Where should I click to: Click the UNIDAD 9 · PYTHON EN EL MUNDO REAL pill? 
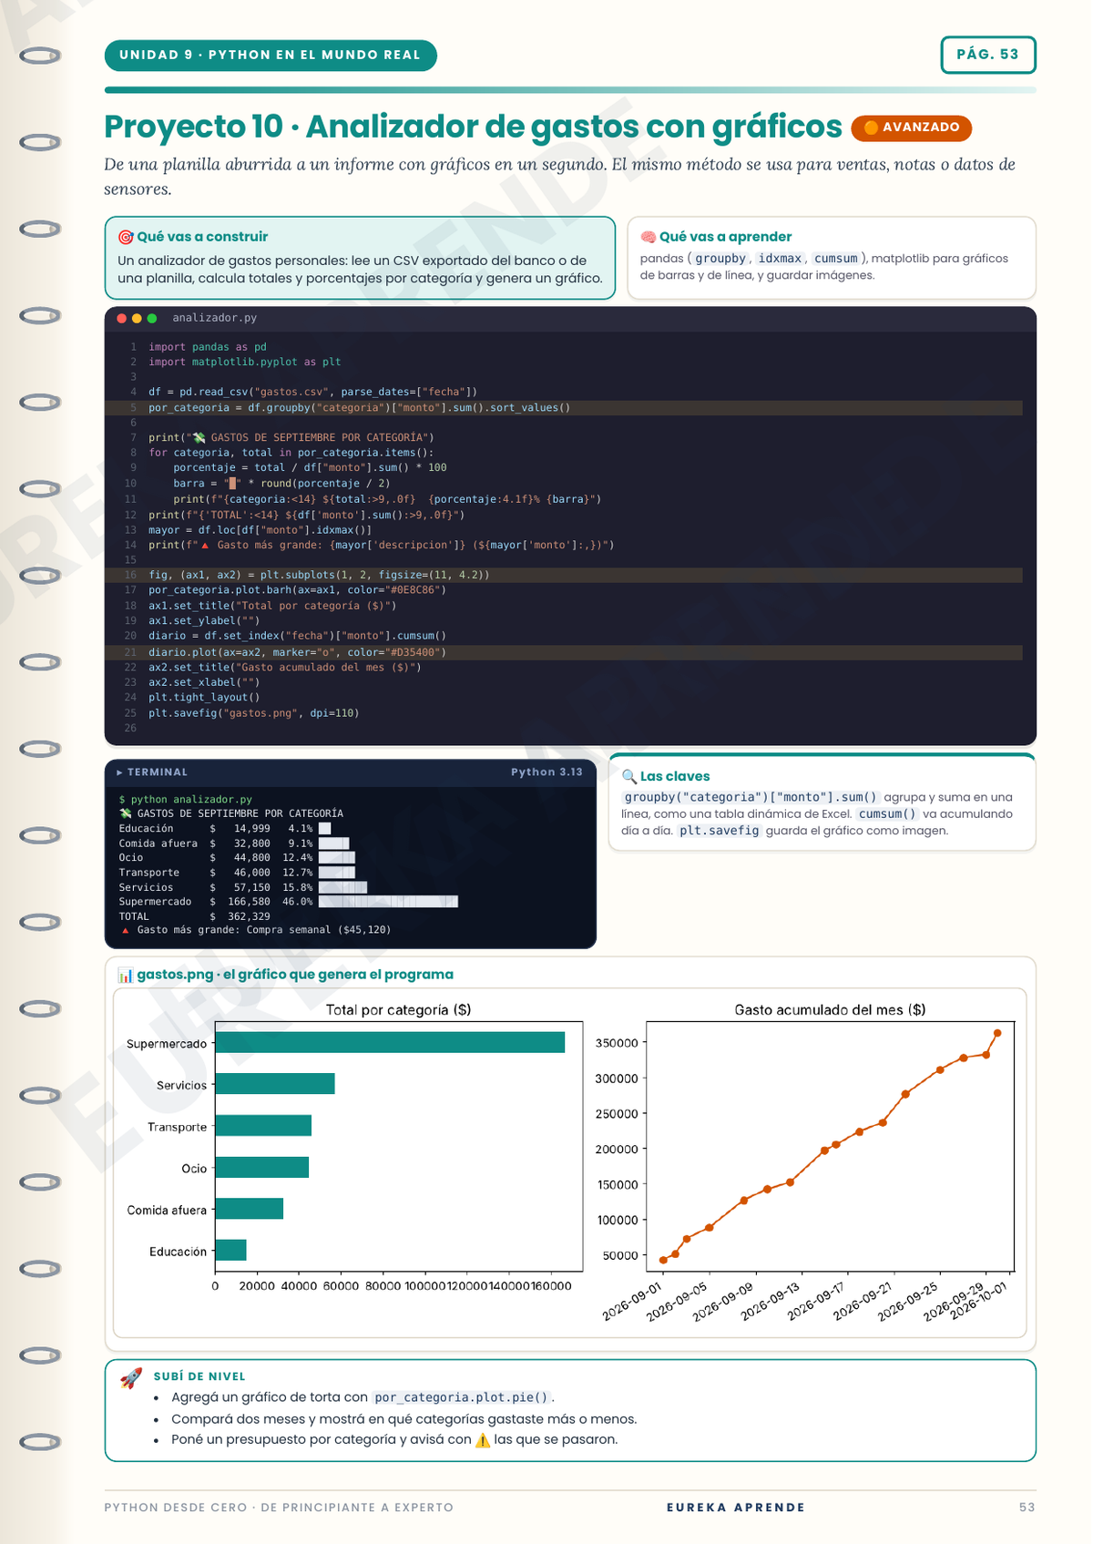(x=271, y=56)
